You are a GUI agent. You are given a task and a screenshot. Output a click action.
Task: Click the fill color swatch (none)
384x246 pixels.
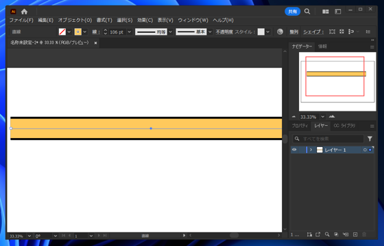pyautogui.click(x=62, y=31)
